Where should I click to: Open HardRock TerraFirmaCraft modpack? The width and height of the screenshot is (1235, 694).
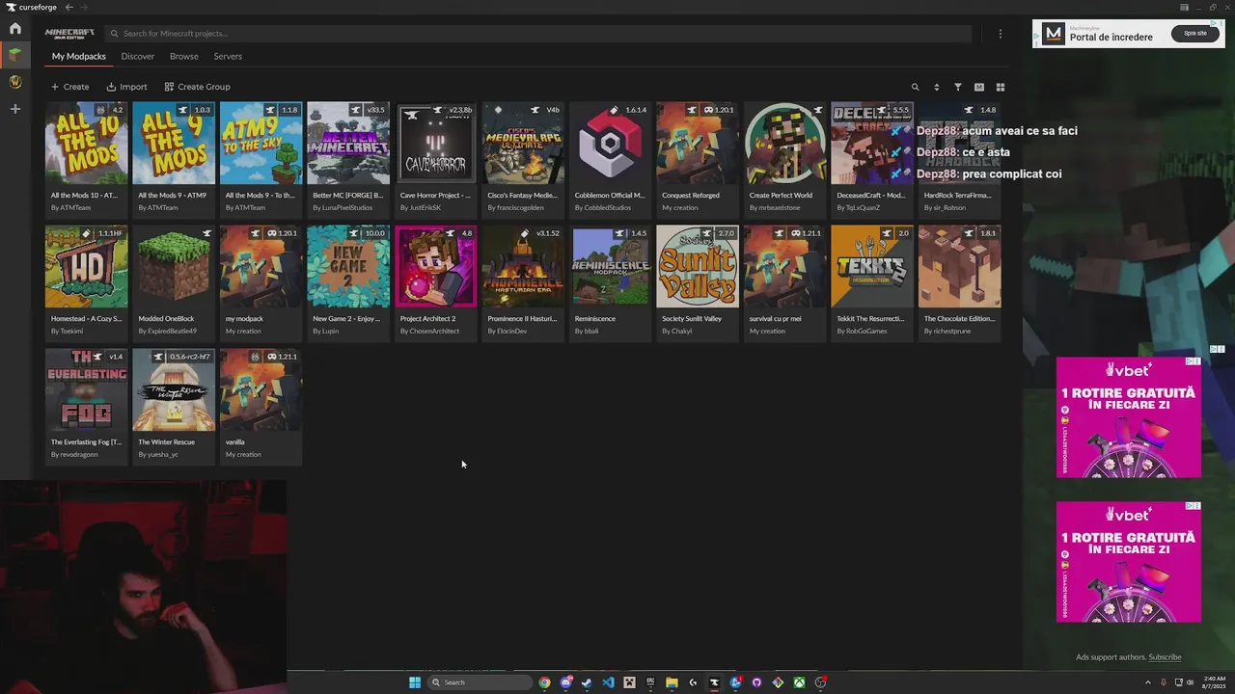960,159
